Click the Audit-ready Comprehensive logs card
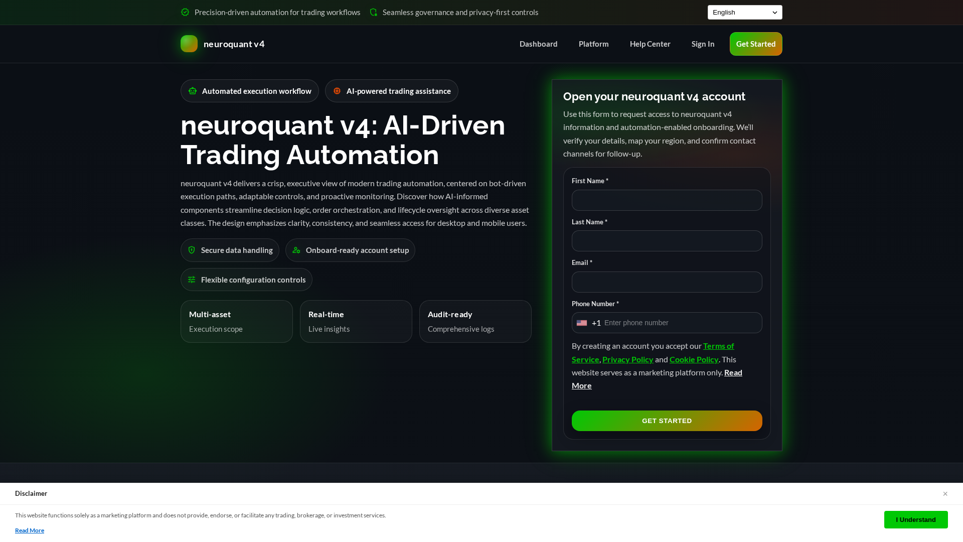 tap(475, 321)
